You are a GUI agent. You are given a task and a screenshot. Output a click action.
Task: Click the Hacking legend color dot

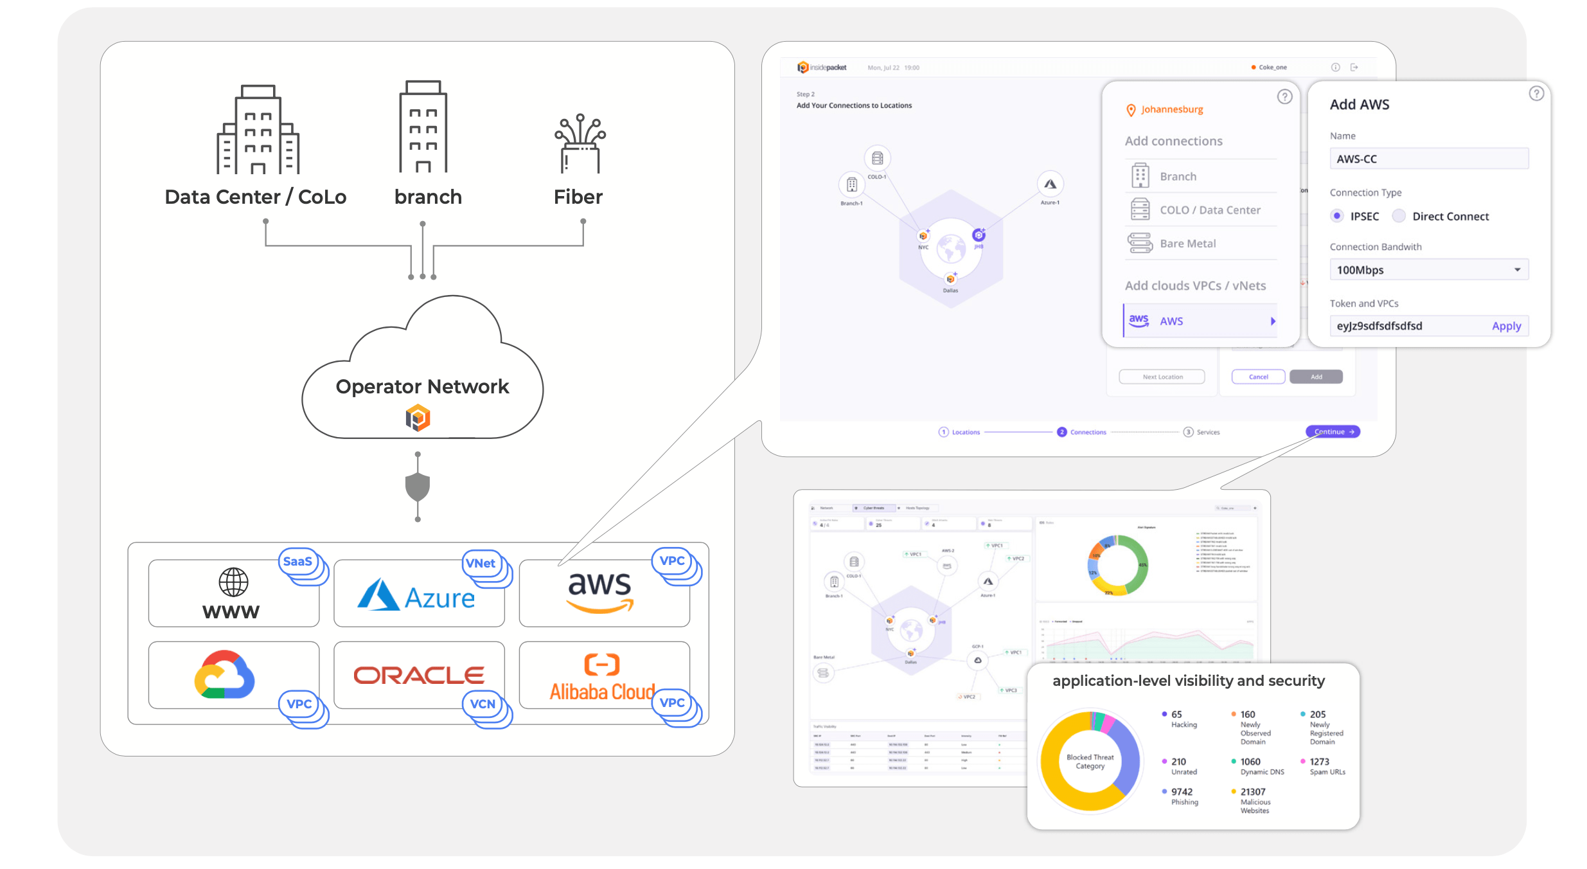pos(1164,714)
